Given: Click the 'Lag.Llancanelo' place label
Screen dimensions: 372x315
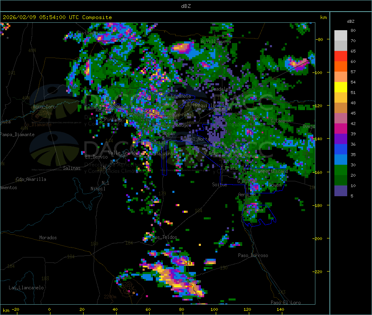Looking at the screenshot, I should (26, 288).
